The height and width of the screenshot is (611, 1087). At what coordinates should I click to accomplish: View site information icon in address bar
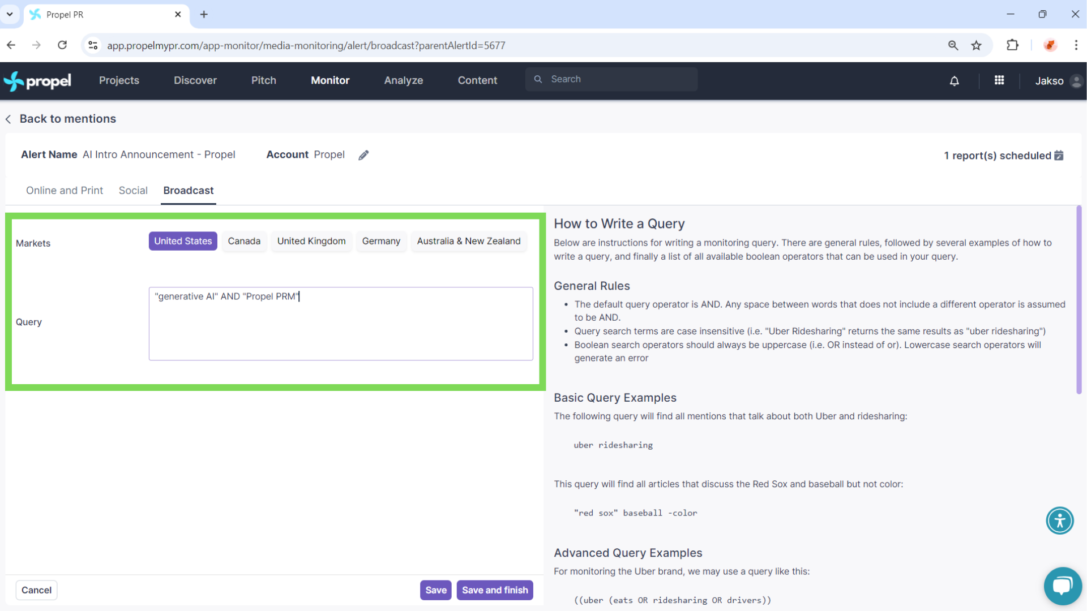(x=93, y=45)
